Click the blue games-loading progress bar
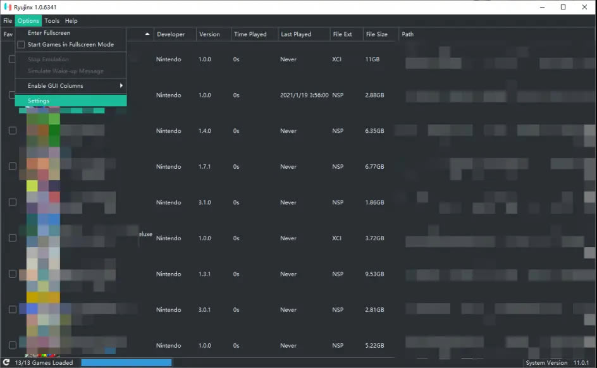 tap(126, 362)
